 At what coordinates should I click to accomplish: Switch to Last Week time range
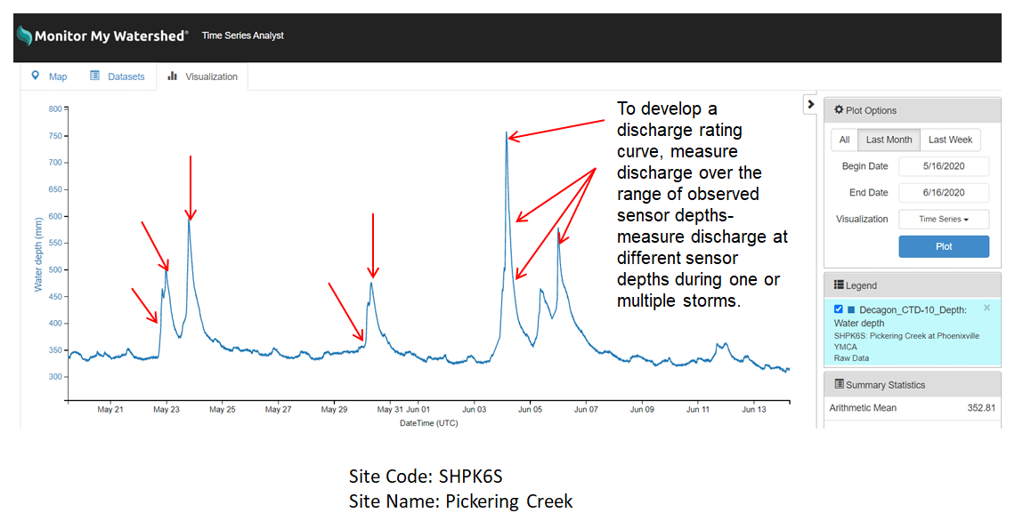tap(951, 140)
